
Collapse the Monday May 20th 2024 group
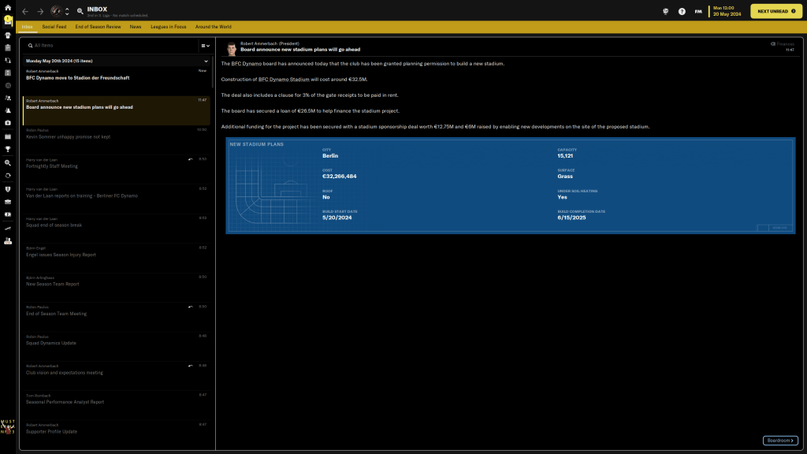pyautogui.click(x=206, y=61)
